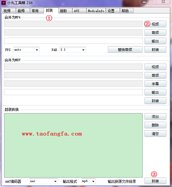Image resolution: width=172 pixels, height=187 pixels.
Task: Select the 封装 tab
Action: (51, 10)
